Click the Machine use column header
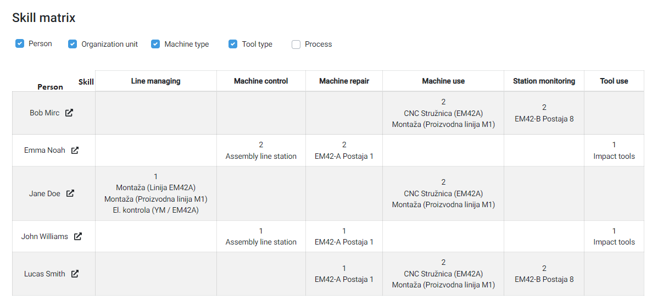Image resolution: width=652 pixels, height=305 pixels. [x=443, y=81]
